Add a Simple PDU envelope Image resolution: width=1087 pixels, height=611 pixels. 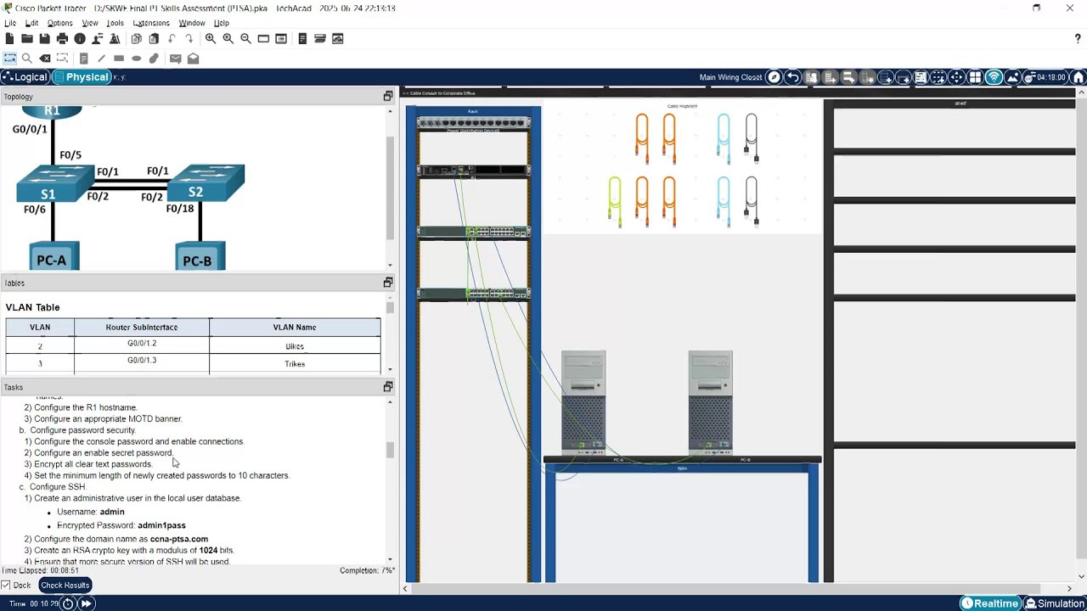[175, 59]
